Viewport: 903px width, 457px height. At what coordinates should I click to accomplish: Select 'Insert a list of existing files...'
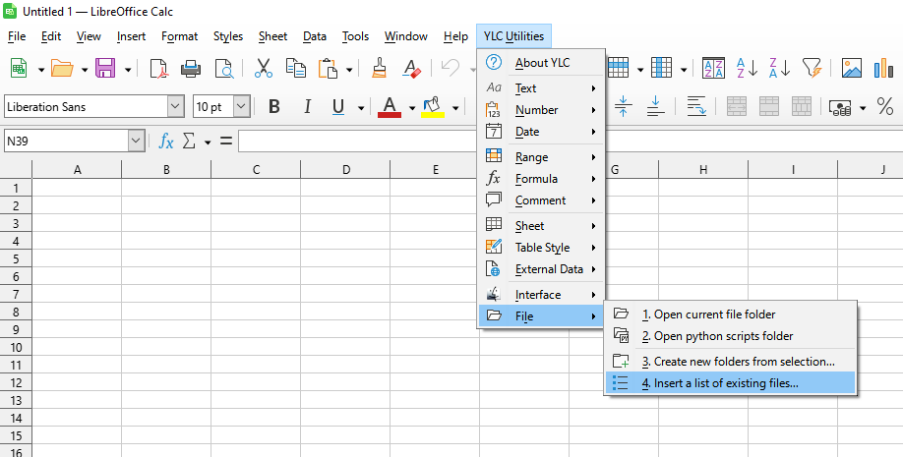point(720,383)
